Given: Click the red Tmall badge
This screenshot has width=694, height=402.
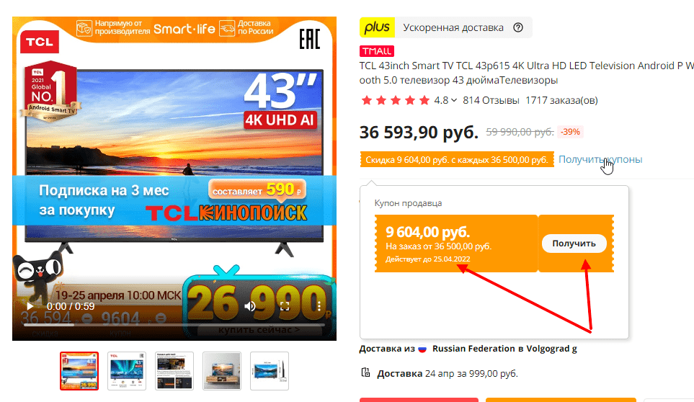Looking at the screenshot, I should coord(377,51).
